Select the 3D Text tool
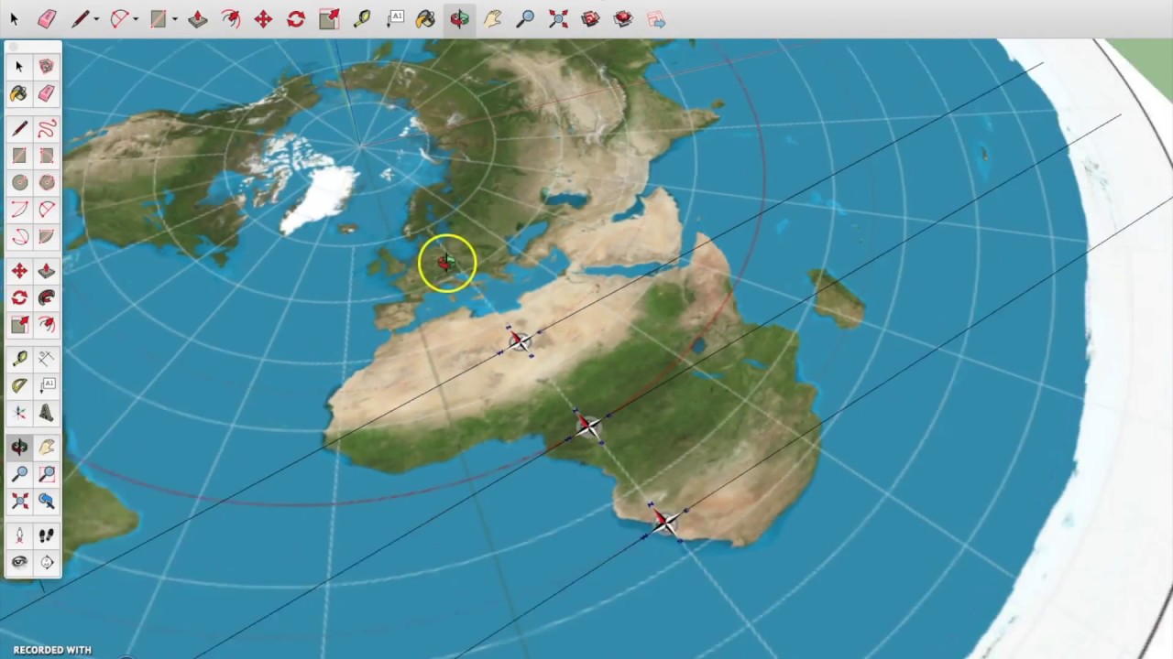This screenshot has width=1173, height=659. click(47, 413)
